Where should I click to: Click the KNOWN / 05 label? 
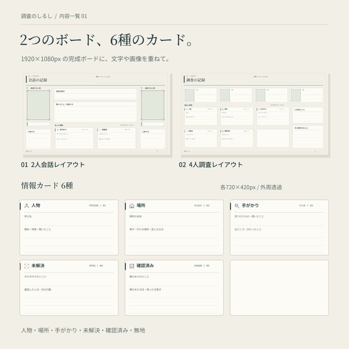[x=202, y=265]
